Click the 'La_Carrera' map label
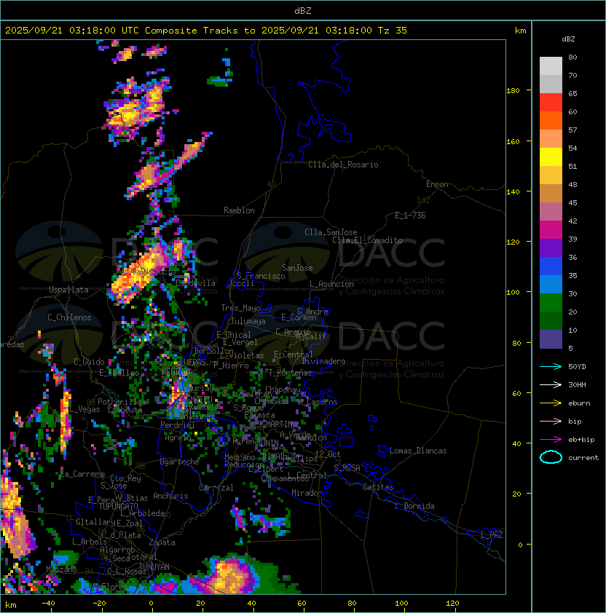 pyautogui.click(x=82, y=474)
